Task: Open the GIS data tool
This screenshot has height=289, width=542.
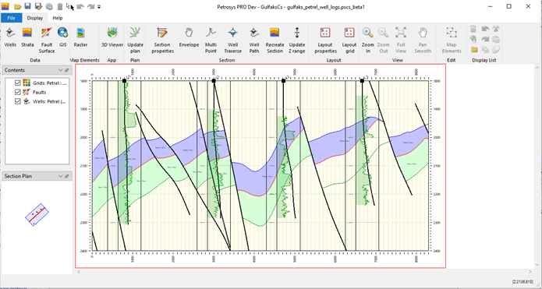Action: (62, 37)
